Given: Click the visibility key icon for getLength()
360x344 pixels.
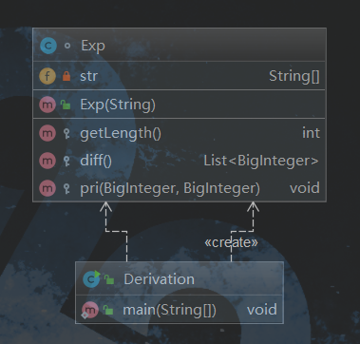Looking at the screenshot, I should [x=66, y=133].
